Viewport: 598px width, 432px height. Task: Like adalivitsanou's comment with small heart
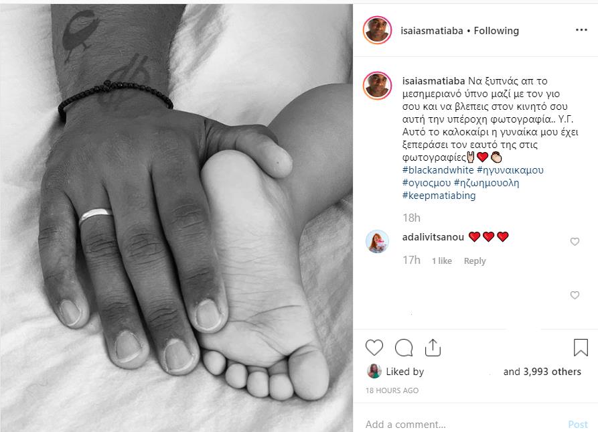(575, 241)
